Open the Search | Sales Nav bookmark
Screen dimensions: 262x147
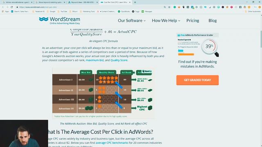pos(20,11)
